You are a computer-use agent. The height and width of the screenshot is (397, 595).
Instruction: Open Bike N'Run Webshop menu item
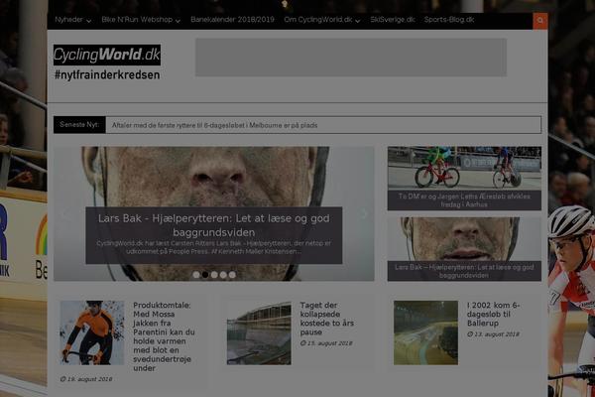[137, 20]
